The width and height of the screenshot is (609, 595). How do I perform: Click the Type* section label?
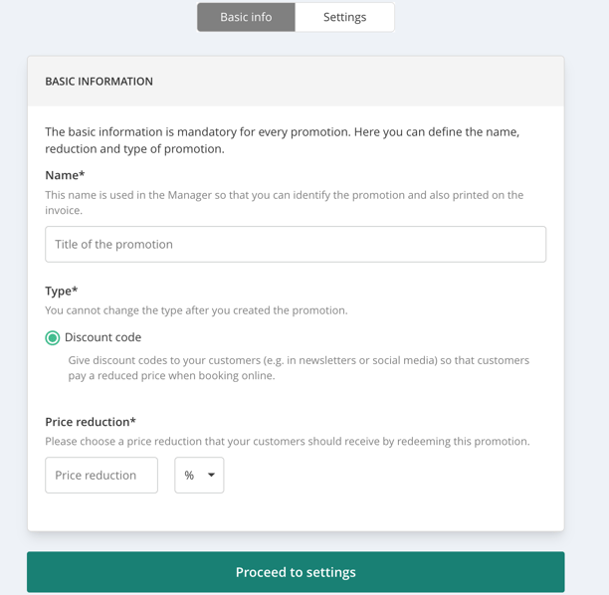[61, 291]
